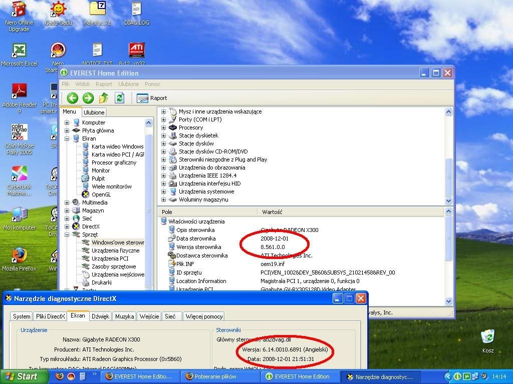
Task: Refresh the EVEREST view
Action: click(119, 97)
